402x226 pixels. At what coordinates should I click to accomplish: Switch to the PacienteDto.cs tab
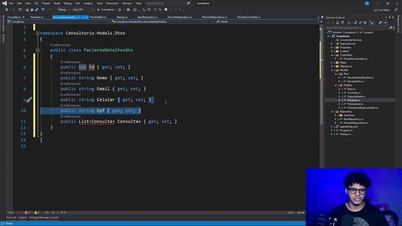pyautogui.click(x=98, y=17)
